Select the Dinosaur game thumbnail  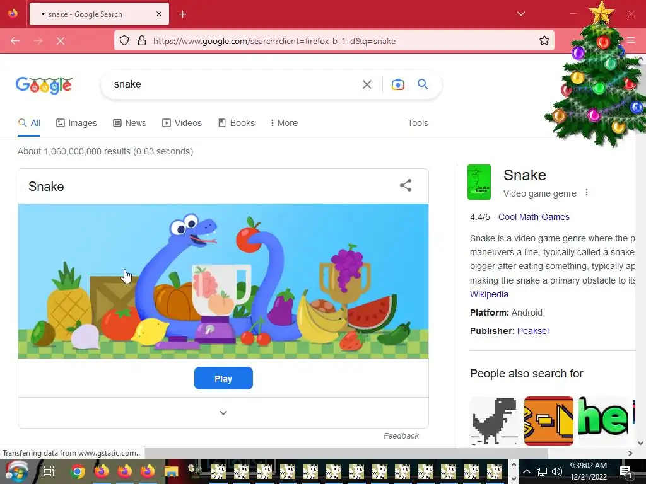tap(495, 421)
